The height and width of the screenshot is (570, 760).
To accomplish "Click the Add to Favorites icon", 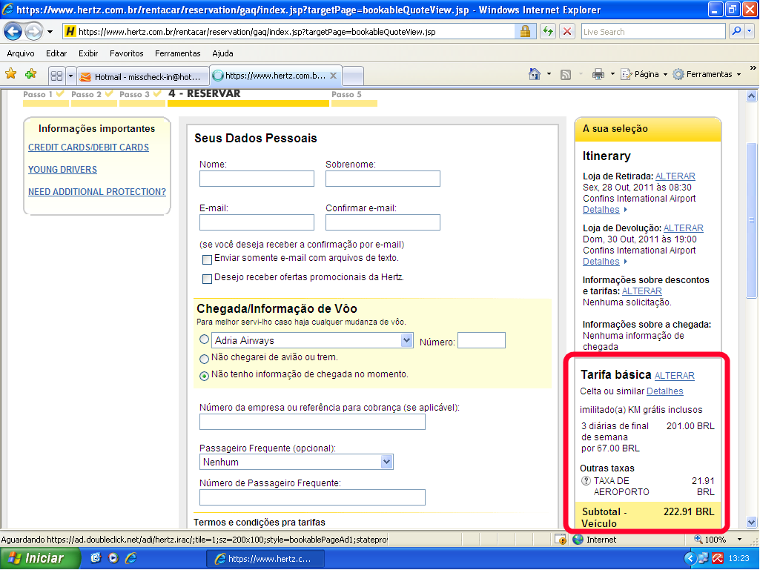I will tap(30, 74).
